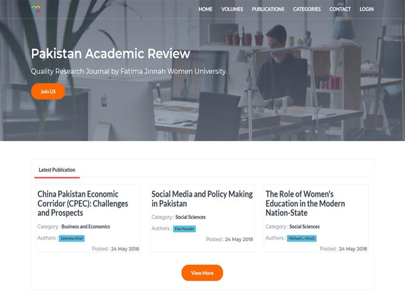405x303 pixels.
Task: Click the orange Join US button
Action: [x=48, y=91]
